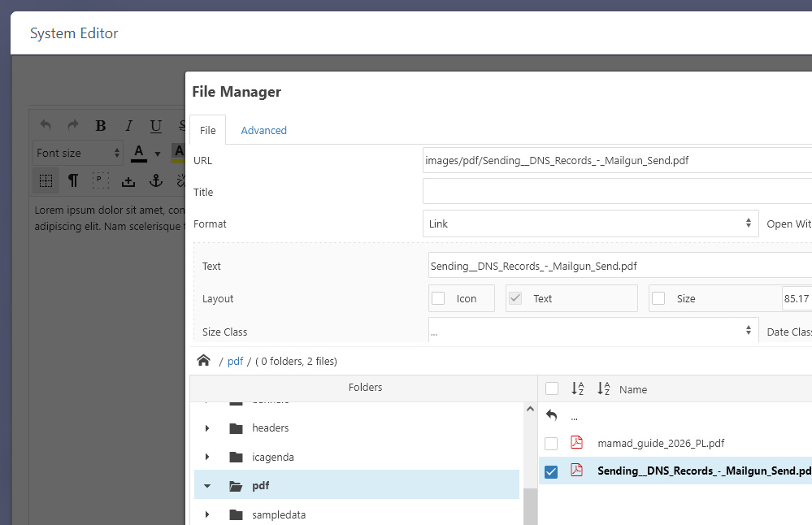Enable the Size layout checkbox

[x=658, y=298]
